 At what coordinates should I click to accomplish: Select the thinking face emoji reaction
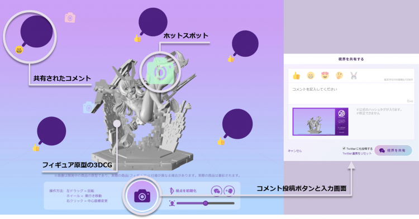[x=339, y=76]
